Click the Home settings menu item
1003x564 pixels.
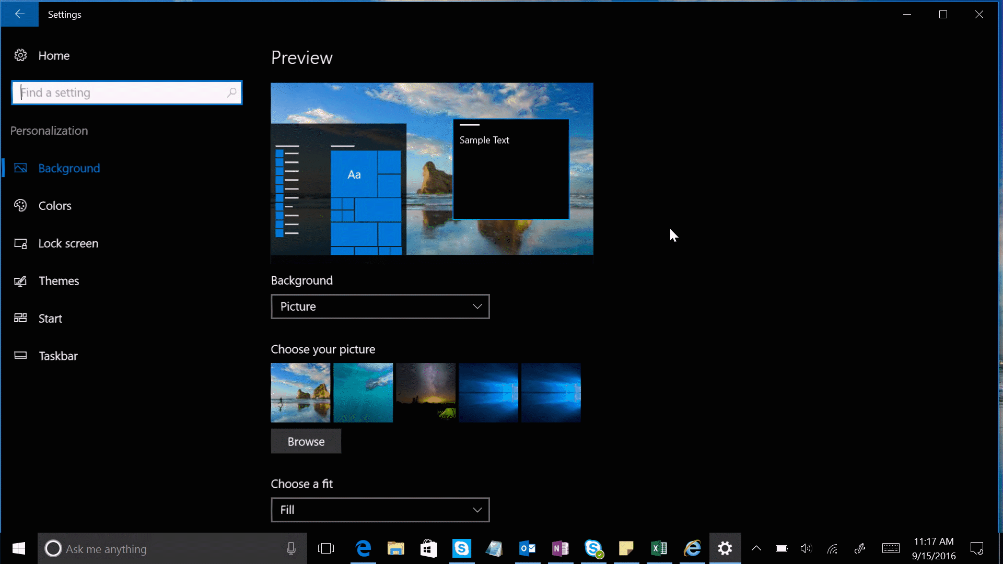(x=54, y=55)
